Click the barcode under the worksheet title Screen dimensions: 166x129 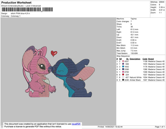click(27, 9)
